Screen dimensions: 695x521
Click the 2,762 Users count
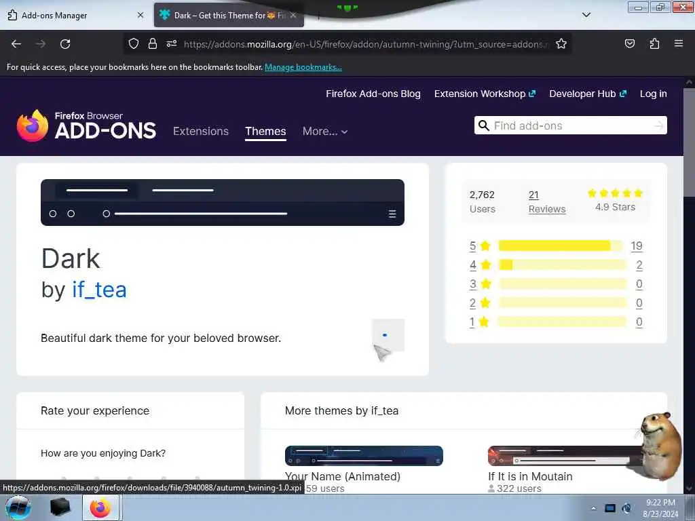(x=483, y=201)
